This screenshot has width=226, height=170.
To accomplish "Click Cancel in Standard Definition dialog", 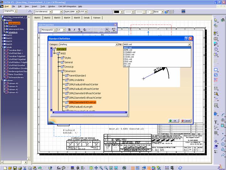I will click(x=186, y=121).
